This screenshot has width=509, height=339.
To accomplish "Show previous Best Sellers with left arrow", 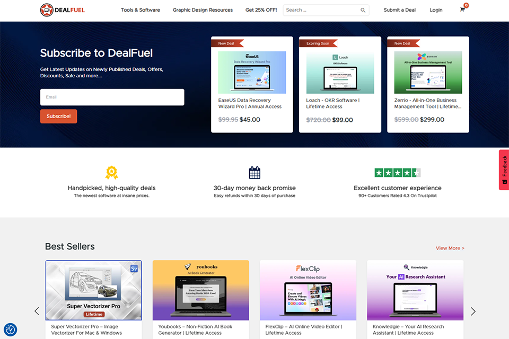I will [37, 311].
